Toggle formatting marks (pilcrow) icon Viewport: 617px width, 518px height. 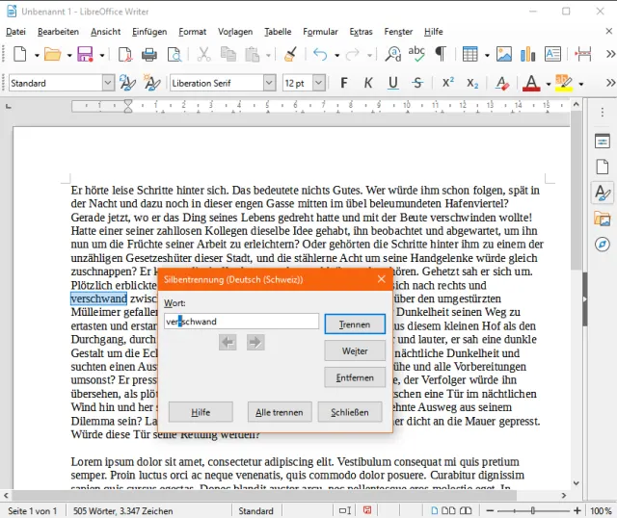tap(441, 55)
